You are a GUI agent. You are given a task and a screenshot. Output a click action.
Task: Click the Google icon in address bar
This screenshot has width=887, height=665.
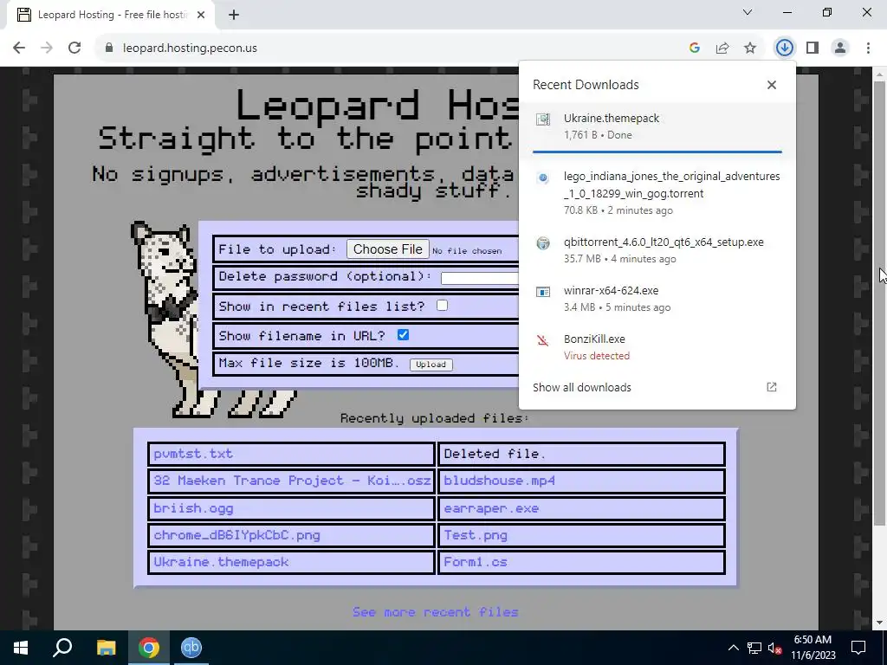pyautogui.click(x=695, y=48)
